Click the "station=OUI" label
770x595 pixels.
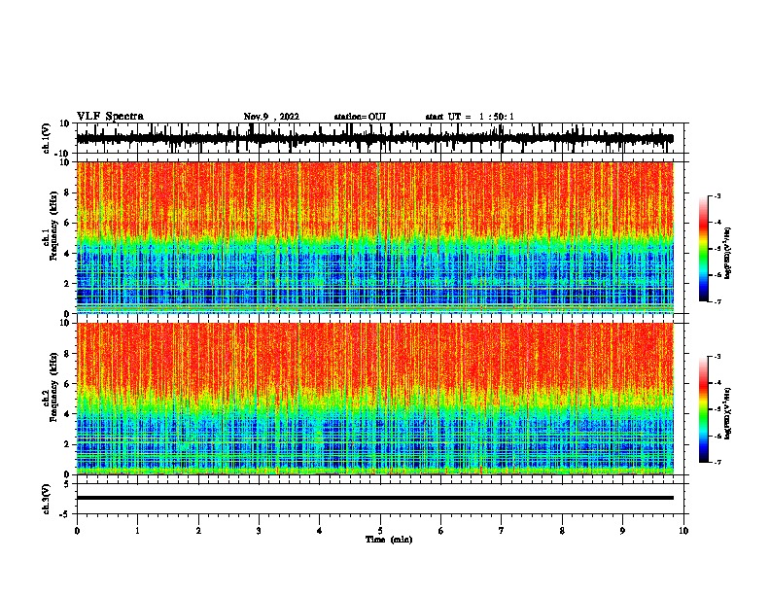tap(360, 117)
